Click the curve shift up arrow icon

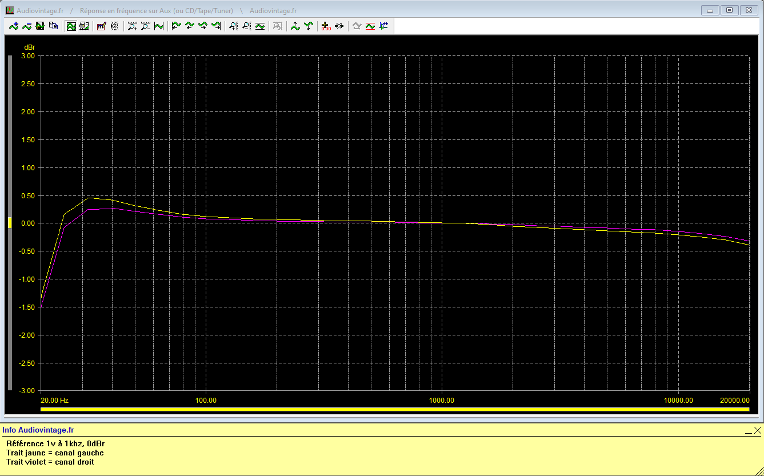(x=295, y=26)
